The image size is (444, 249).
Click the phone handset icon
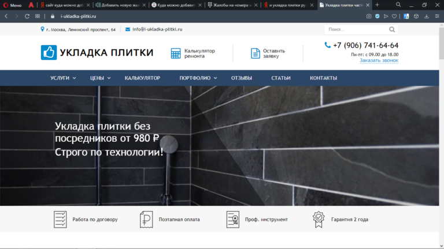pos(327,45)
